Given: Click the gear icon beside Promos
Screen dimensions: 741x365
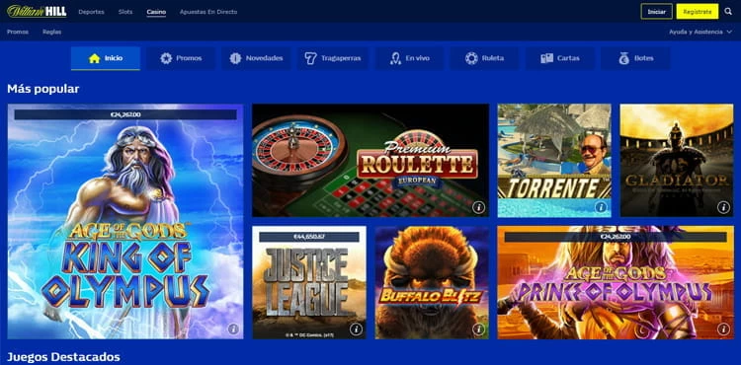Looking at the screenshot, I should click(x=166, y=58).
